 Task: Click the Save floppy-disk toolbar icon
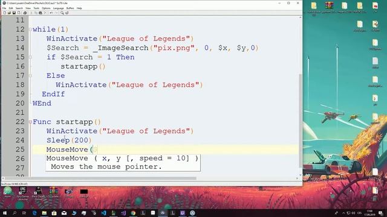[14, 13]
